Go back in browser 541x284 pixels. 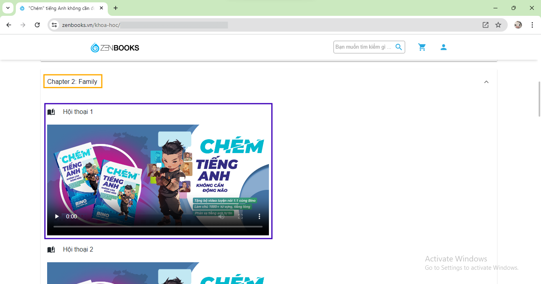[9, 25]
